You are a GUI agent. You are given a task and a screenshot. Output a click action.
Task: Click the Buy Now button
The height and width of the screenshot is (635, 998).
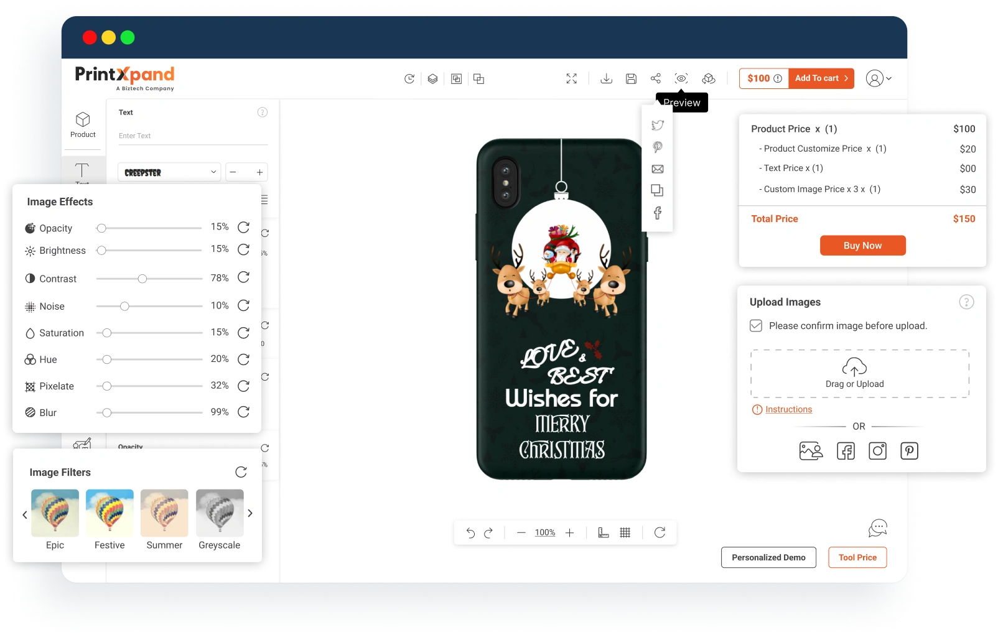point(862,246)
